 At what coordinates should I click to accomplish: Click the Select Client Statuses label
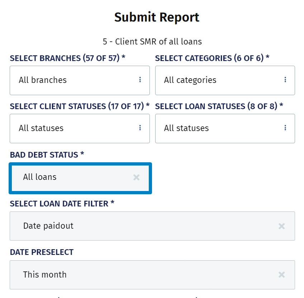click(79, 106)
